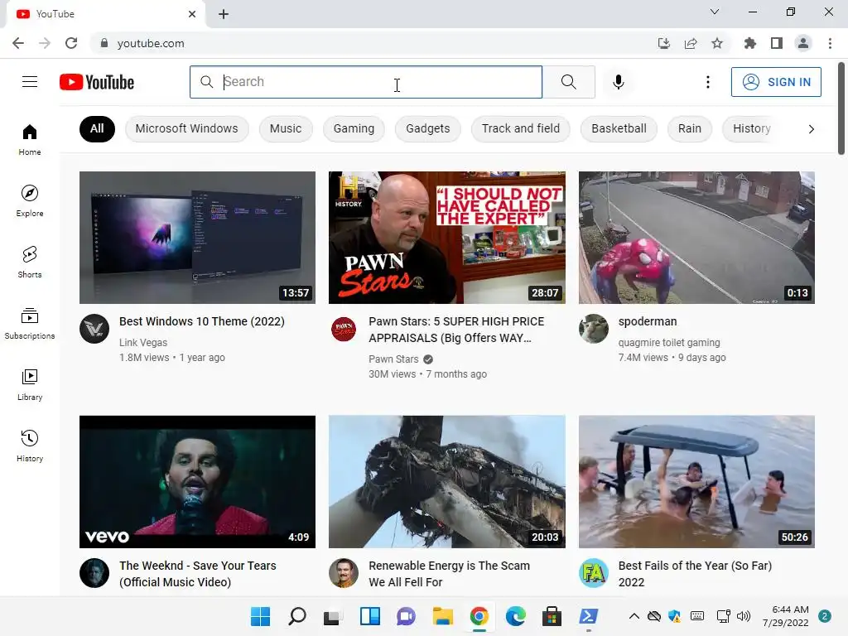Open Shorts in sidebar
Viewport: 848px width, 636px height.
click(30, 263)
